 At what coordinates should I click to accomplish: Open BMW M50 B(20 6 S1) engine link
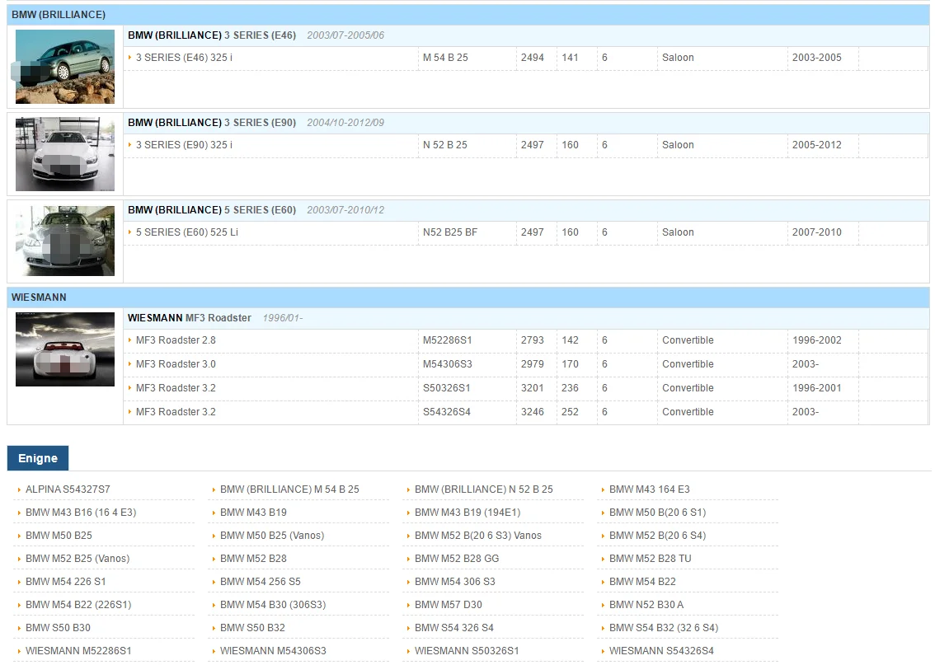pos(658,513)
